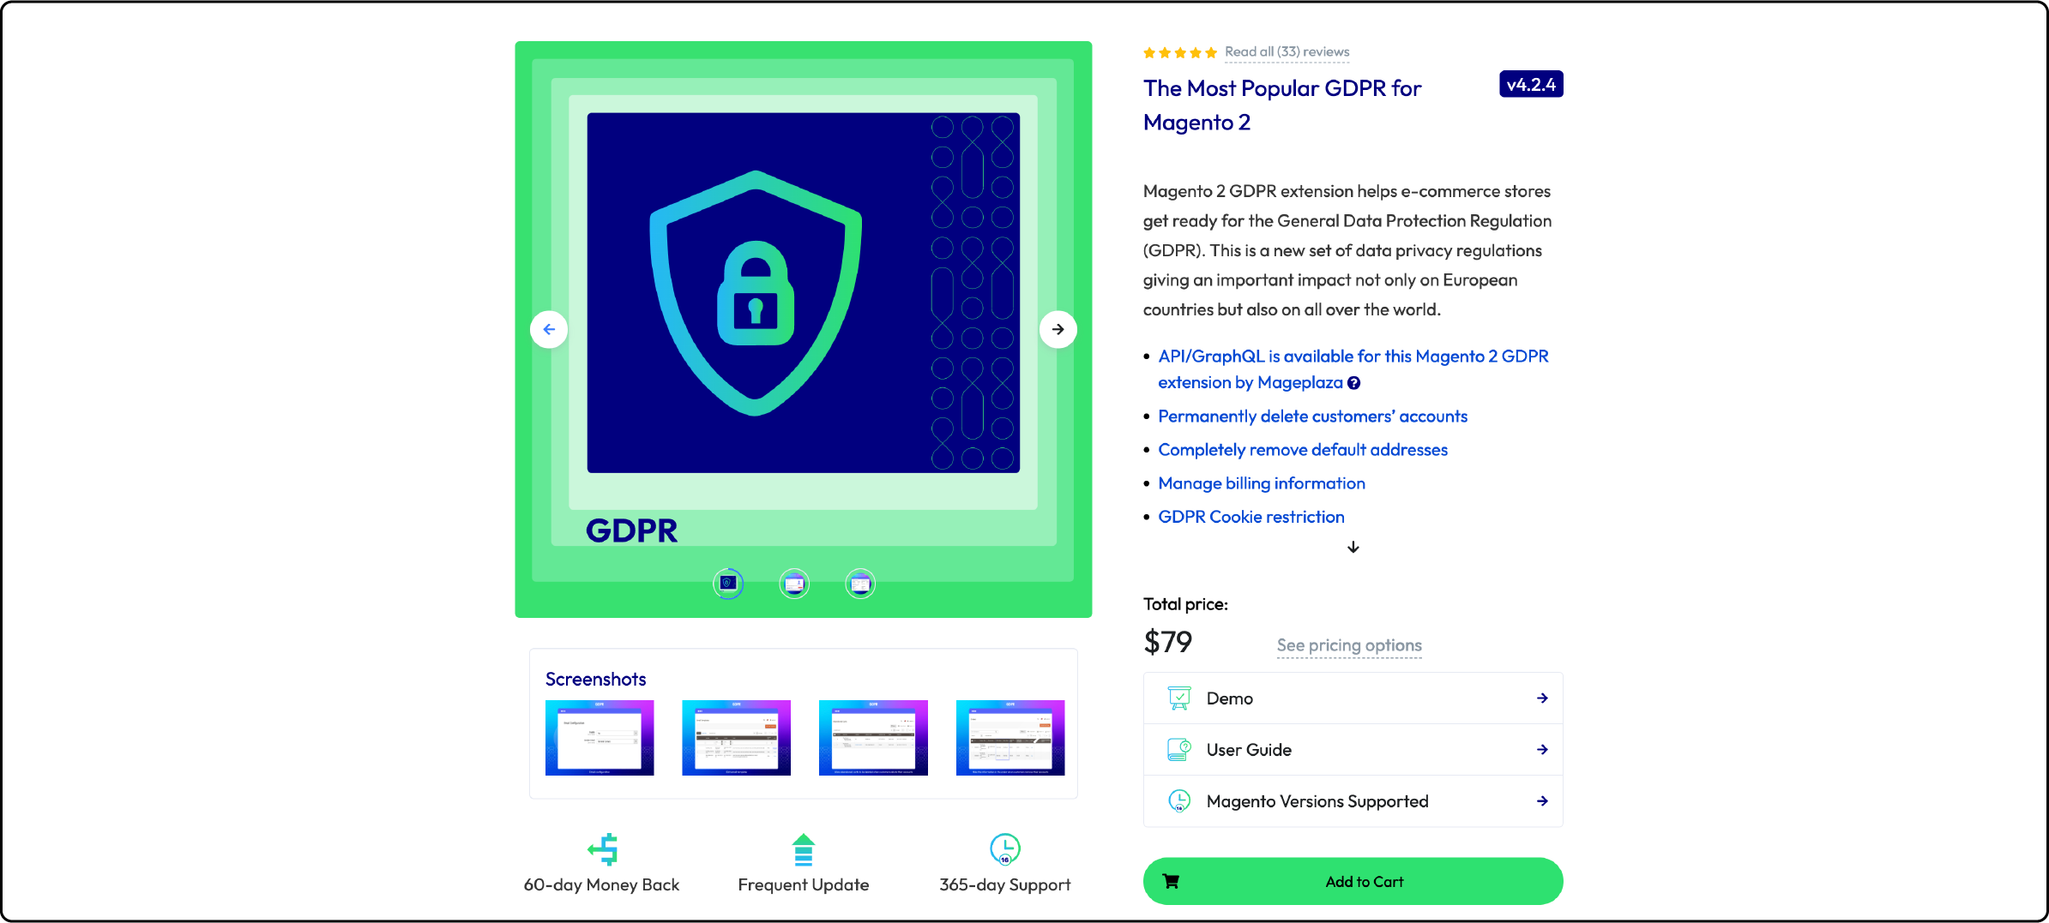Screen dimensions: 2049x923
Task: Click the five-star rating icons
Action: coord(1180,53)
